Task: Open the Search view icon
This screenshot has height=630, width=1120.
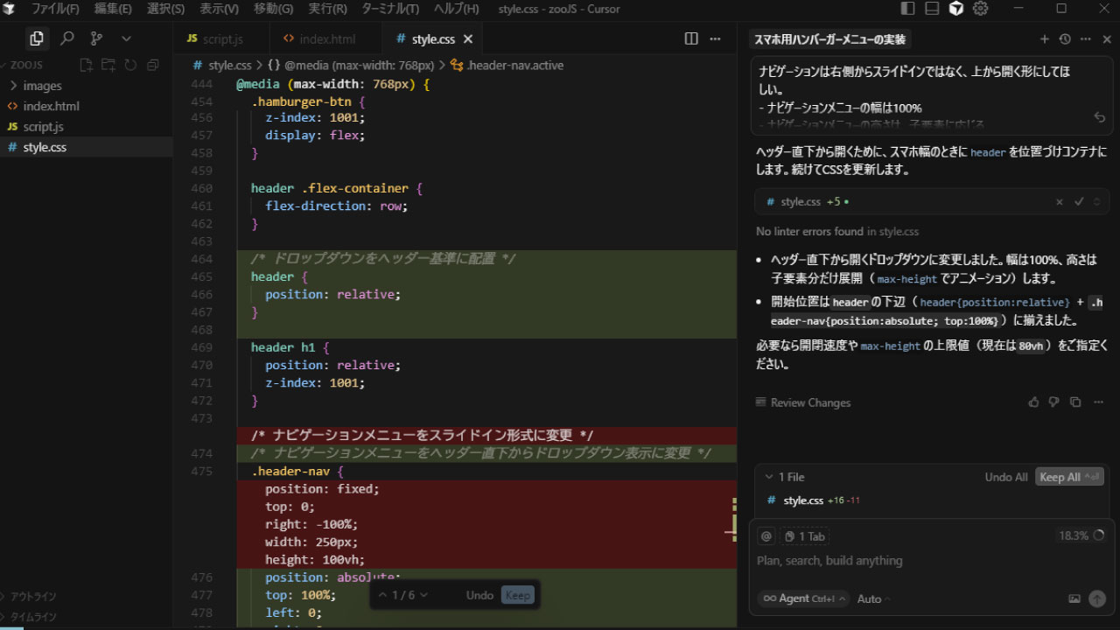Action: coord(66,38)
